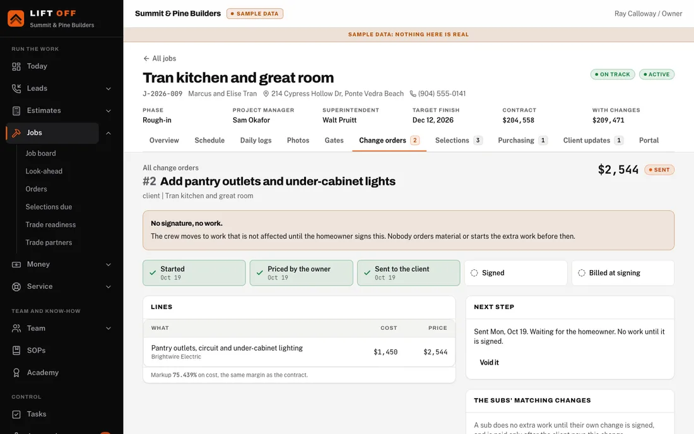Expand the Leads section chevron
694x434 pixels.
pyautogui.click(x=109, y=88)
